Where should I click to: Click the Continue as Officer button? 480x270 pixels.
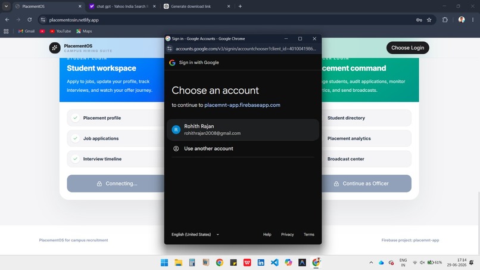(x=366, y=184)
